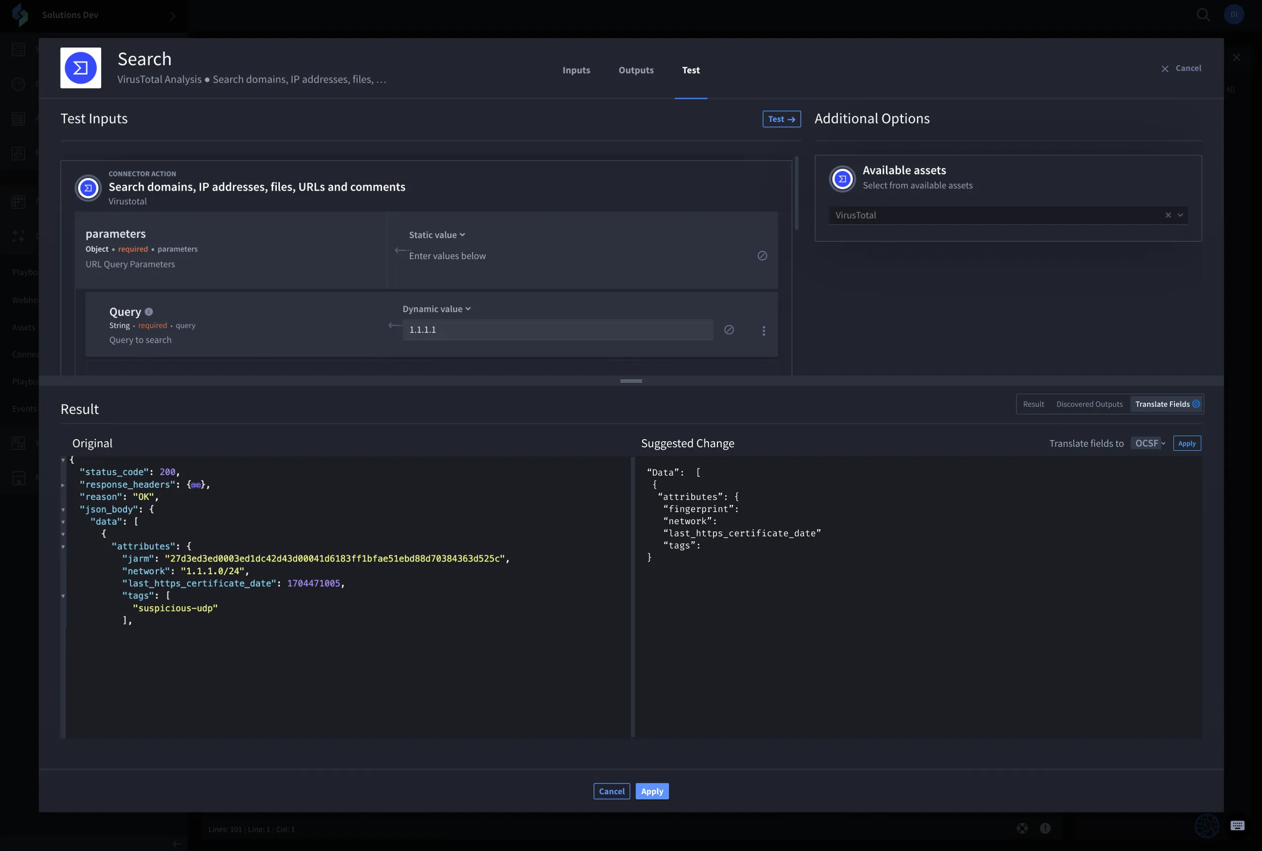Click the Query input field containing 1.1.1.1

point(558,330)
